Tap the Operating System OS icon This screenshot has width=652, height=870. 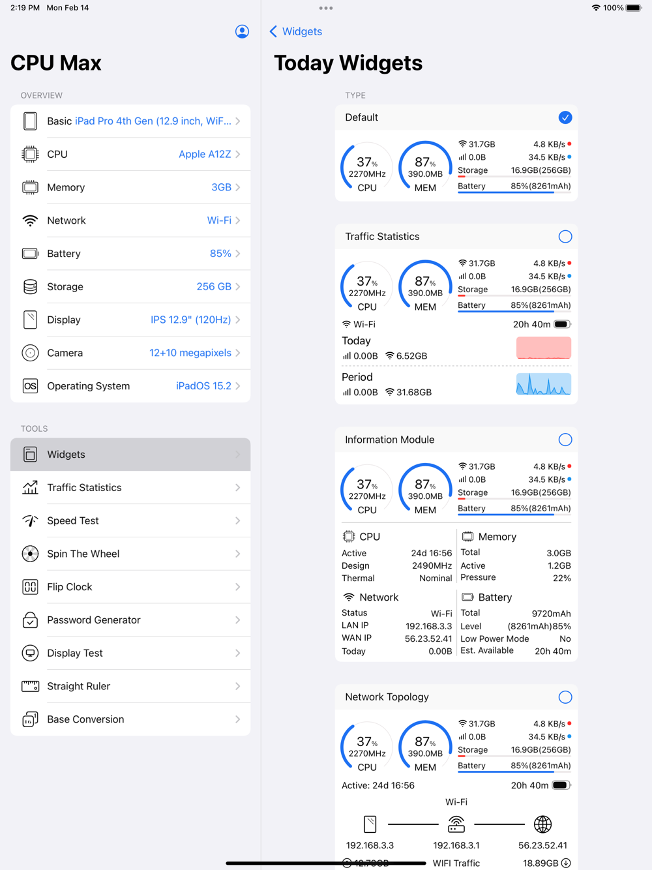click(30, 386)
